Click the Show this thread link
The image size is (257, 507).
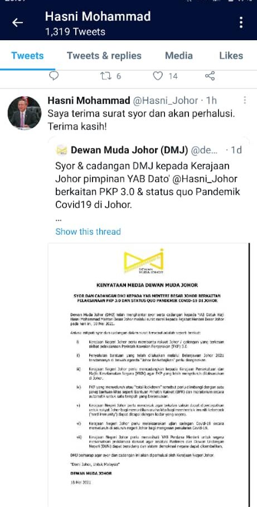[x=88, y=231]
